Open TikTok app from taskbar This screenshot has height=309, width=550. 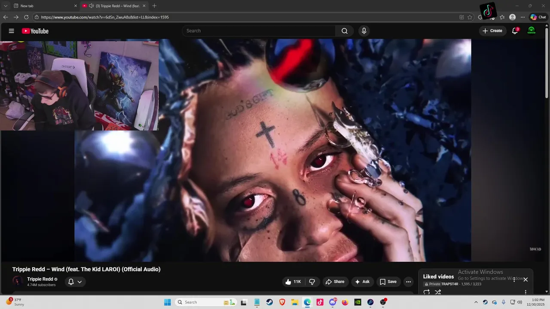pos(320,302)
